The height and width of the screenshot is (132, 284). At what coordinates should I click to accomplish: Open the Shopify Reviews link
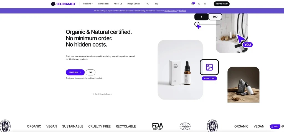pos(171,11)
